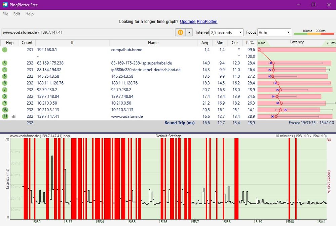336x226 pixels.
Task: Click the hop 3 green circle icon
Action: point(5,63)
